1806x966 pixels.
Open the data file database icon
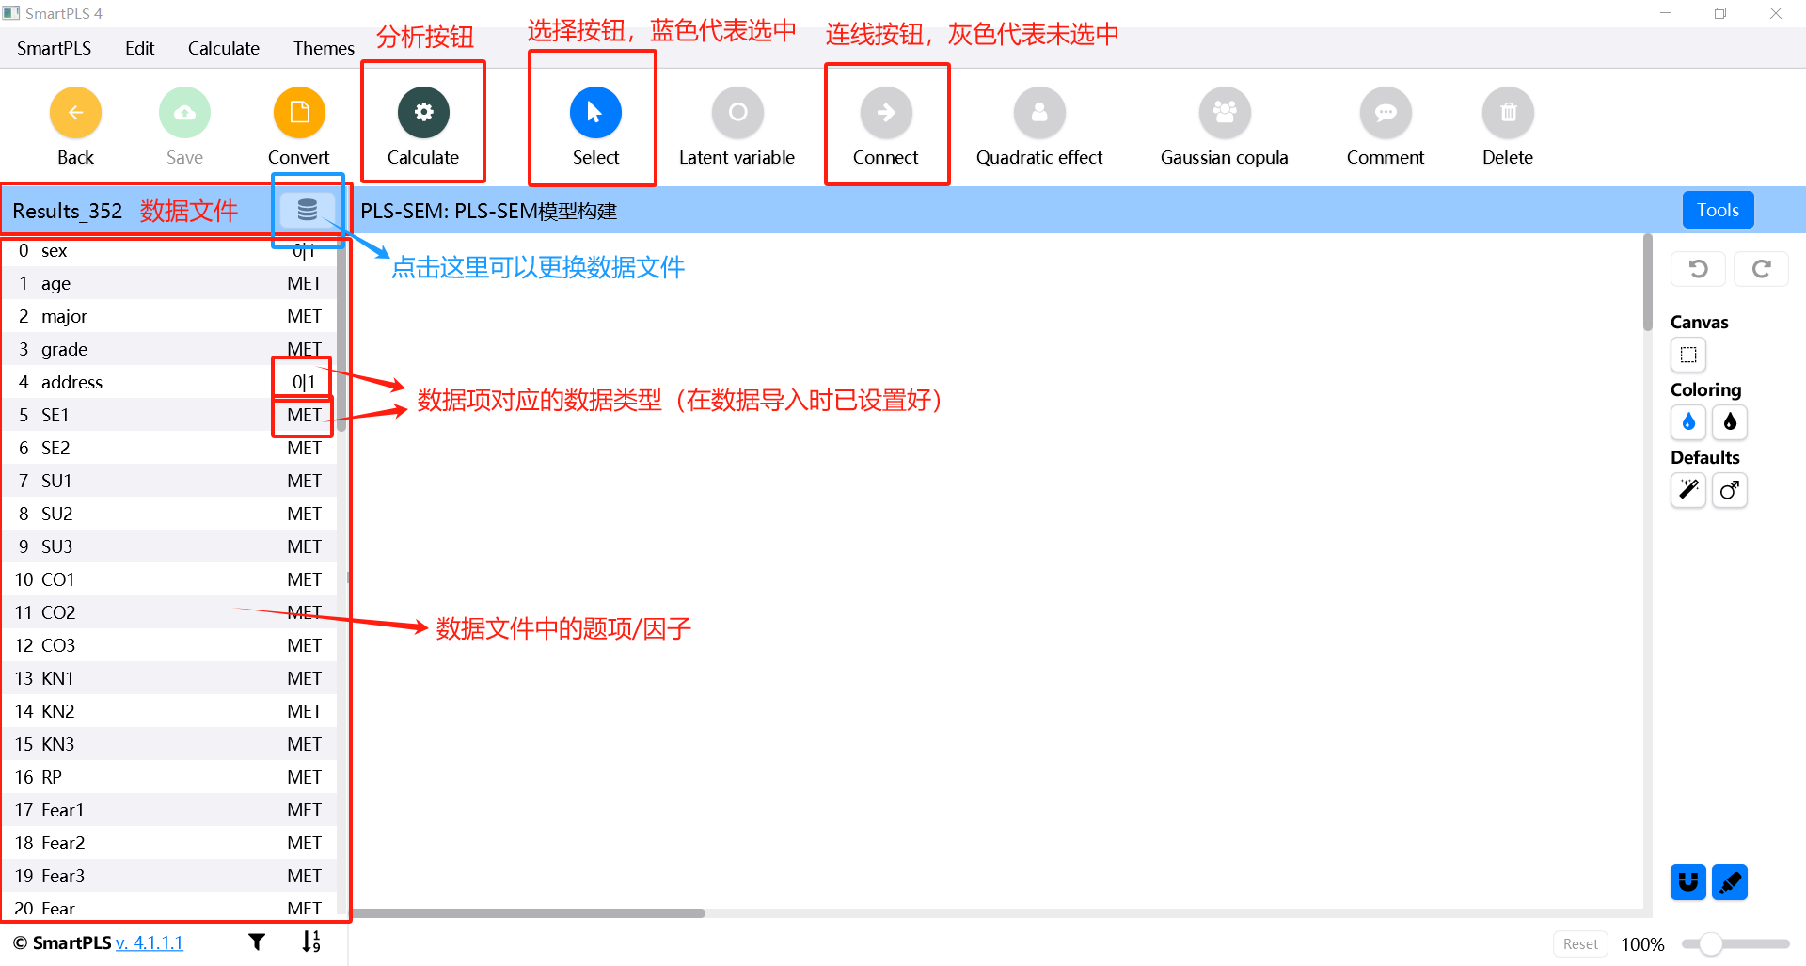[308, 210]
